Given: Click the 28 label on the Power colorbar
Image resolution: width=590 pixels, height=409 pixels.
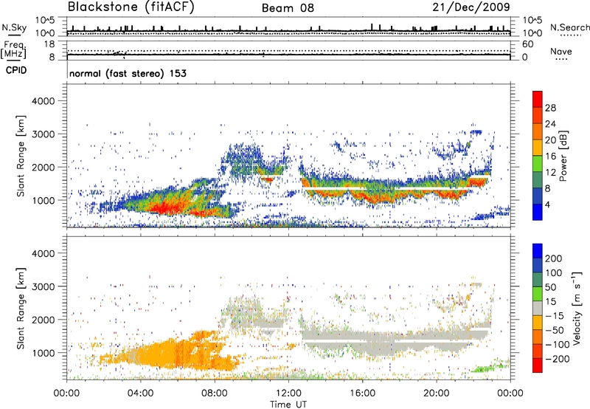Looking at the screenshot, I should pos(550,108).
